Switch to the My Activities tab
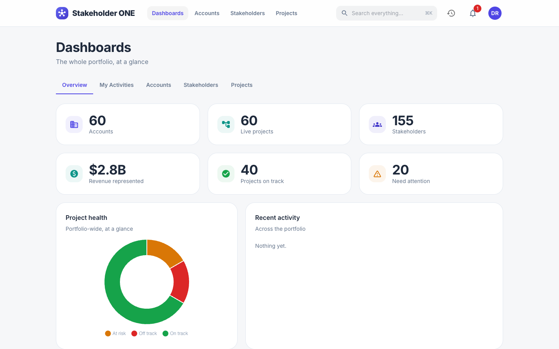559x349 pixels. tap(116, 85)
